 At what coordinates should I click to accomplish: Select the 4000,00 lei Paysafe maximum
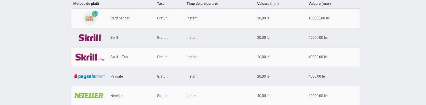click(x=317, y=76)
